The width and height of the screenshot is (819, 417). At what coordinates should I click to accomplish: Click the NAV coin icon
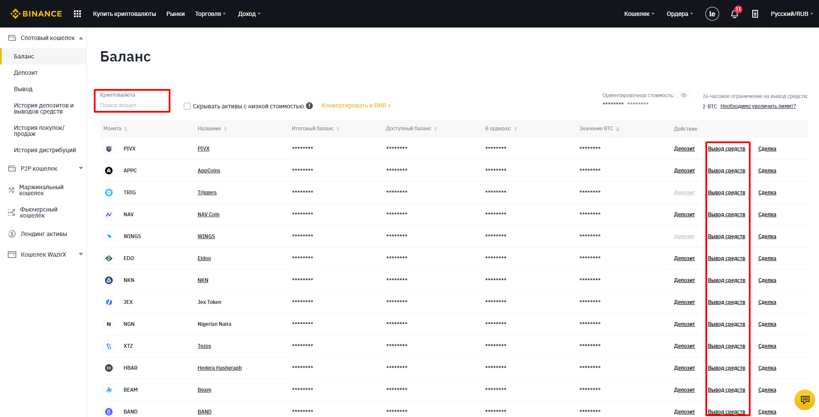click(x=109, y=215)
